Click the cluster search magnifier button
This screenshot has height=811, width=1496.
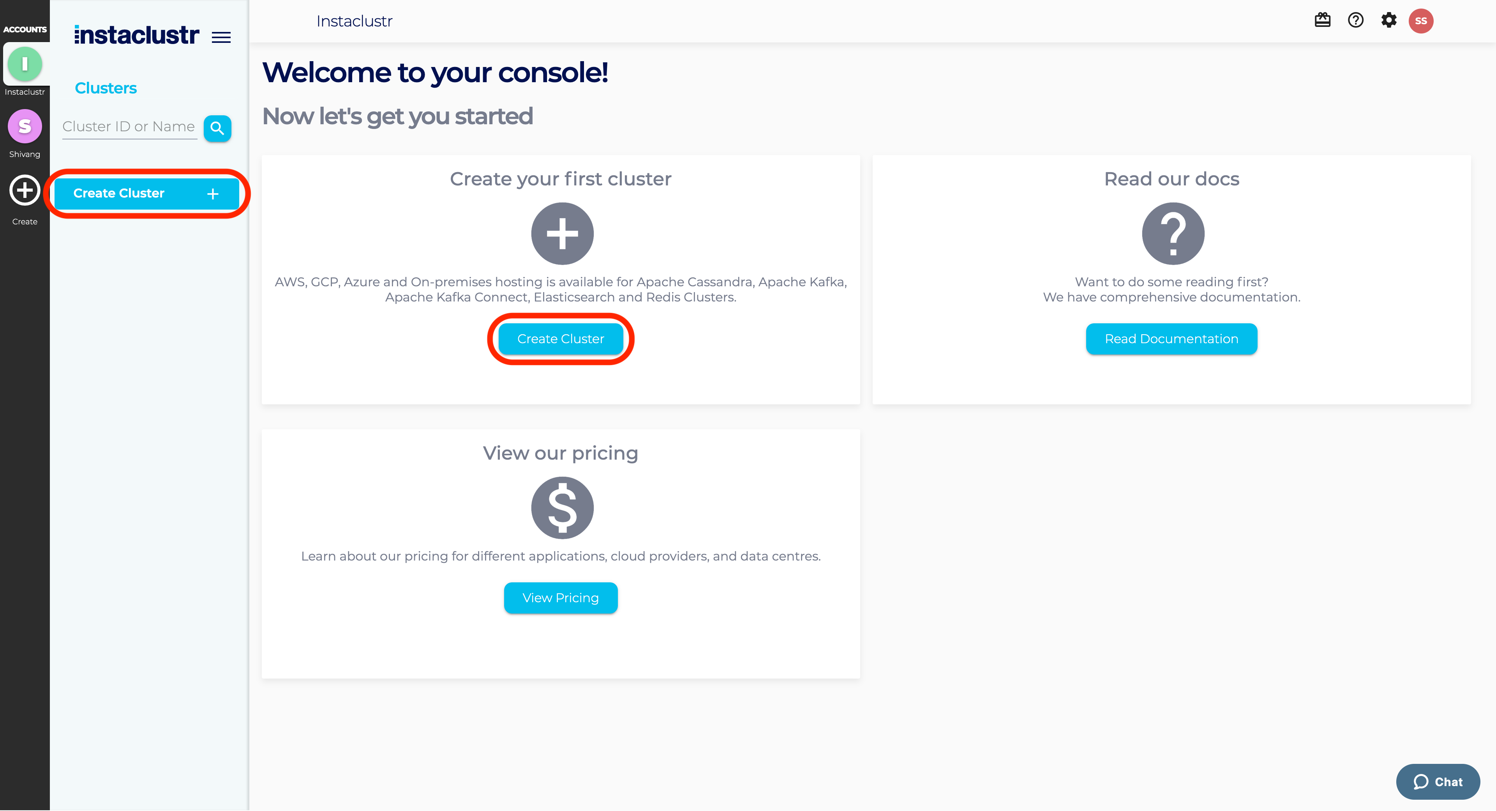(217, 128)
